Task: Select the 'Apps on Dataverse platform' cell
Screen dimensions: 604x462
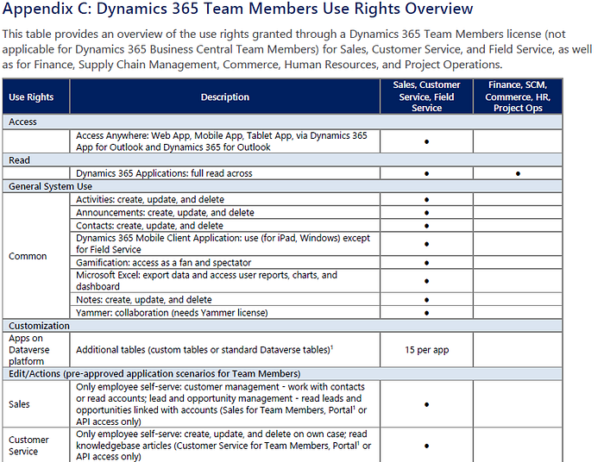Action: click(x=36, y=349)
